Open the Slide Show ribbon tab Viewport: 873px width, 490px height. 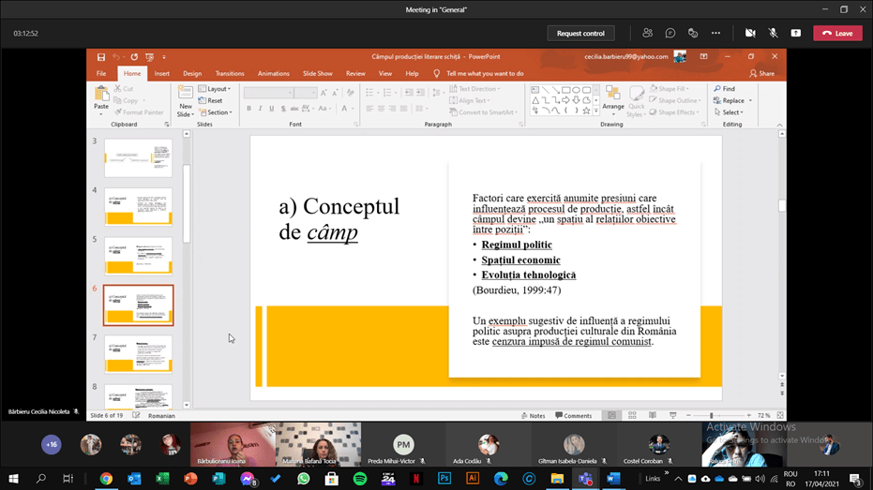click(317, 73)
